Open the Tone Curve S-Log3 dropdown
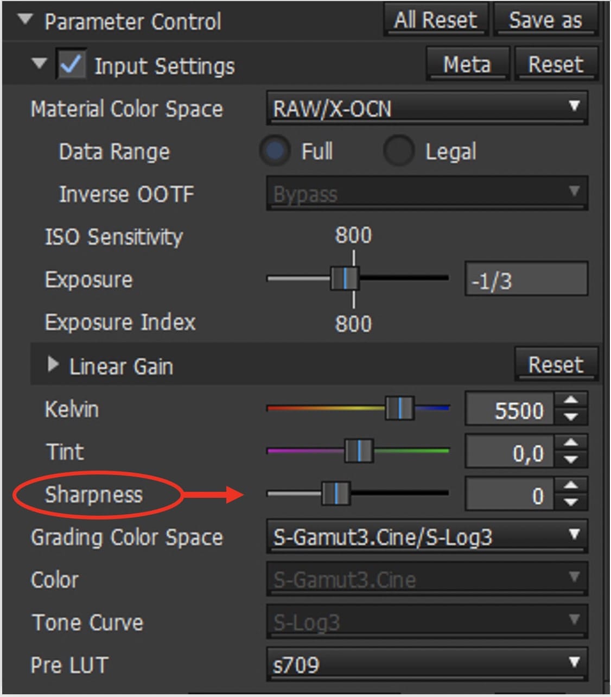Viewport: 611px width, 697px height. 427,622
